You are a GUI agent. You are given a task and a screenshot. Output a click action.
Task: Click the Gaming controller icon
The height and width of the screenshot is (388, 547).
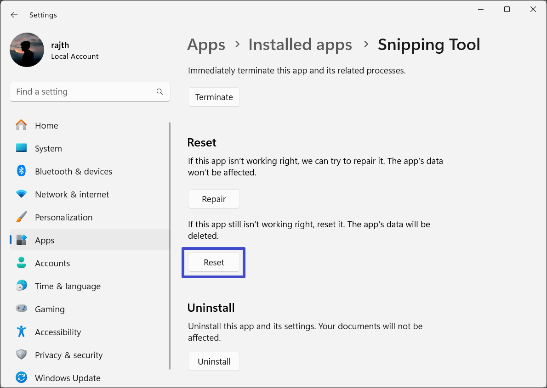pos(21,309)
